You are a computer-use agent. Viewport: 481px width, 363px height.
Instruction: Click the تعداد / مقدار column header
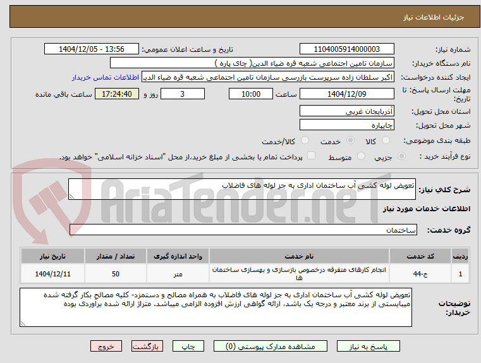(115, 256)
